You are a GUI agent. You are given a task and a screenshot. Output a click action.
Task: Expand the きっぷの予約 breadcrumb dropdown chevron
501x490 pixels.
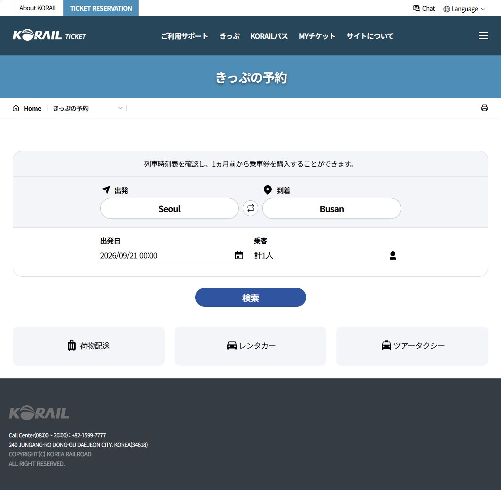click(x=120, y=108)
